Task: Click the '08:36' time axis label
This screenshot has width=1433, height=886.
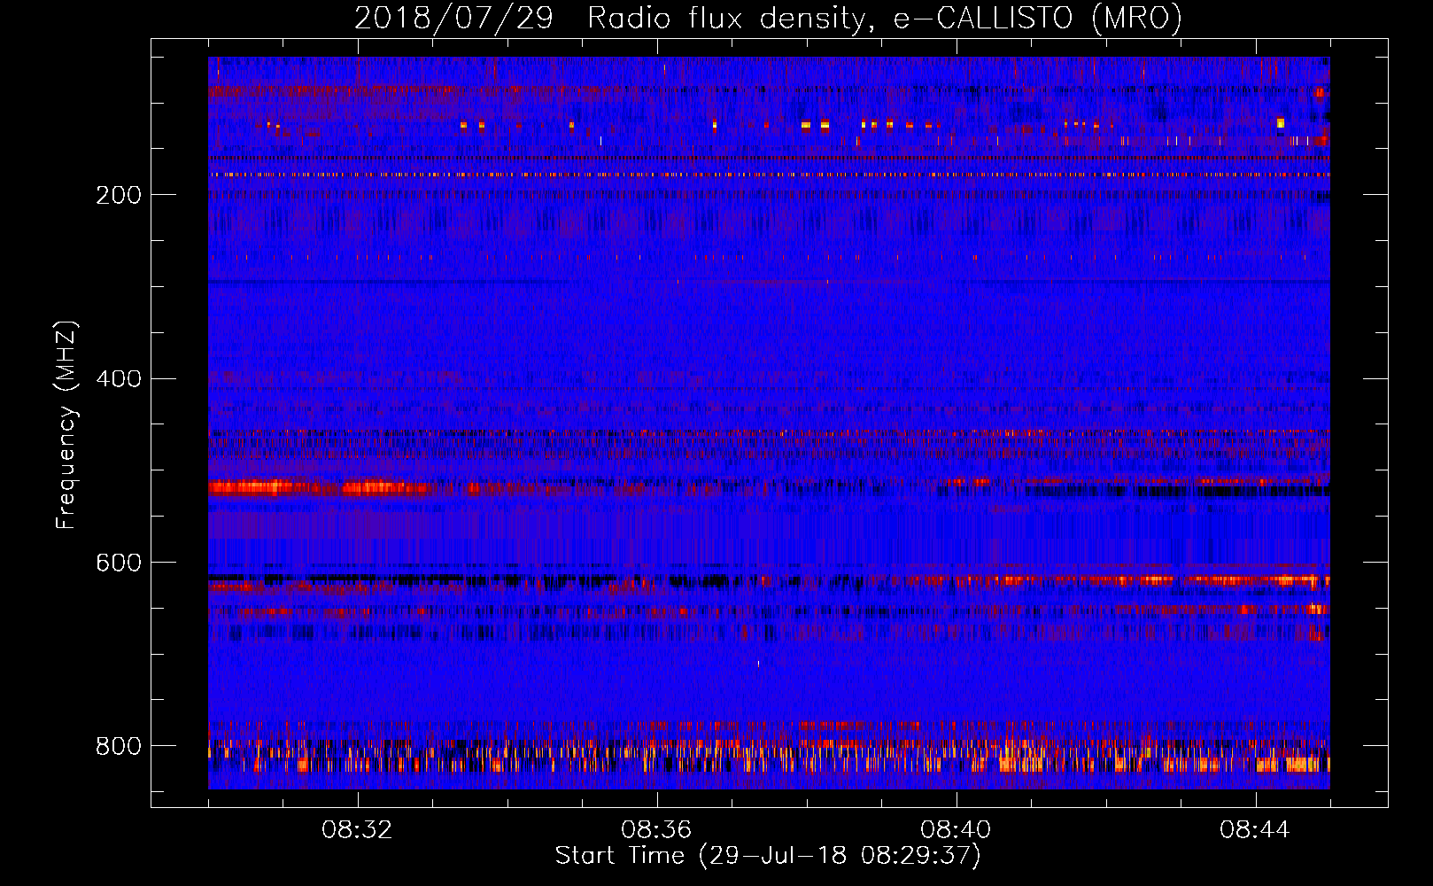Action: (x=656, y=830)
